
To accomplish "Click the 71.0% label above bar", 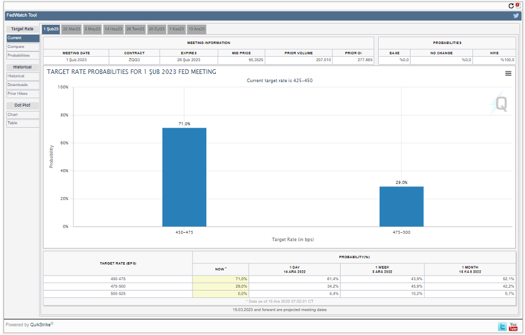I will 184,124.
